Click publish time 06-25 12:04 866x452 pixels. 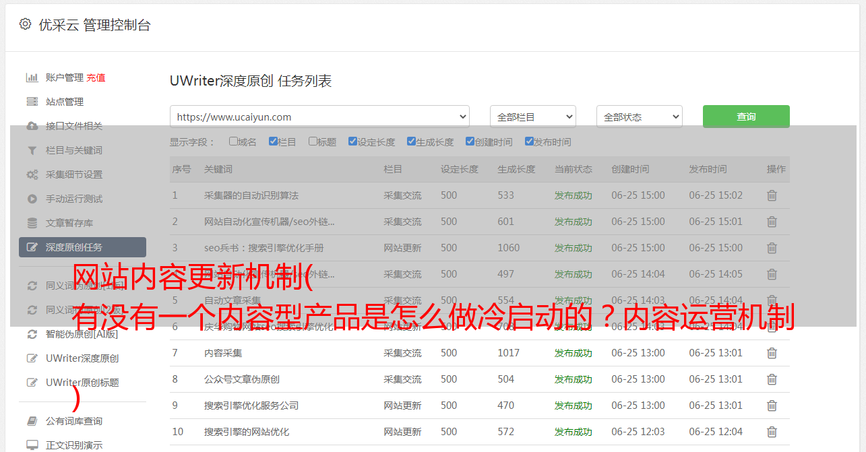tap(716, 432)
